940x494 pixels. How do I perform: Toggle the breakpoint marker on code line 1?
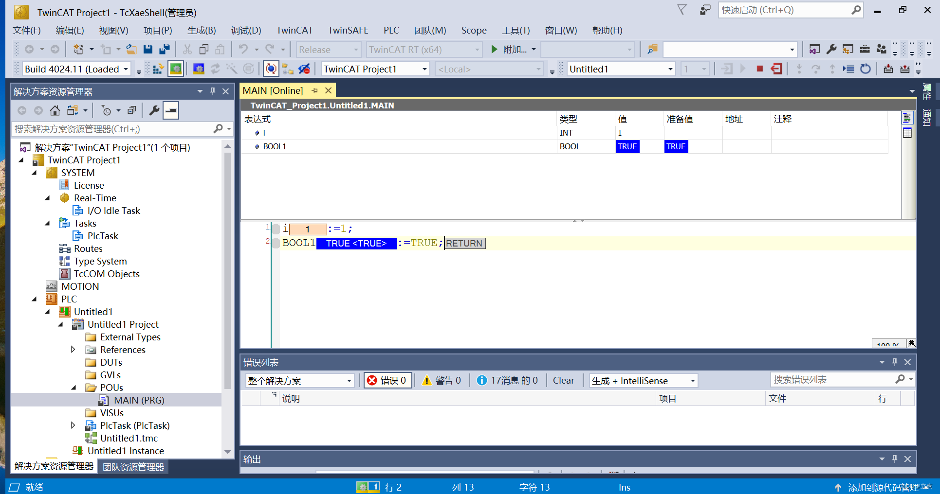point(276,229)
